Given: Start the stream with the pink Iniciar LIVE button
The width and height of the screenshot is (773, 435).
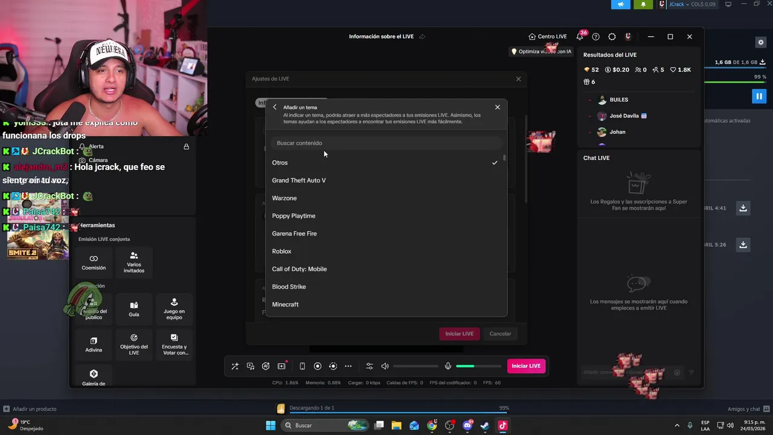Looking at the screenshot, I should [526, 366].
